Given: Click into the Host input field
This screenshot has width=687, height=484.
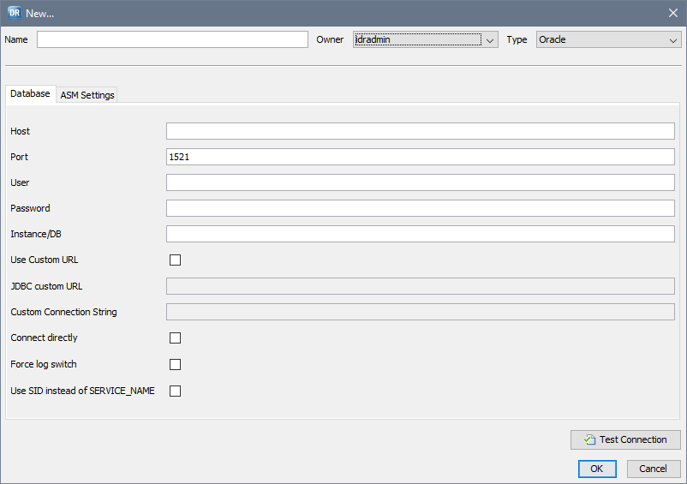Looking at the screenshot, I should click(420, 131).
